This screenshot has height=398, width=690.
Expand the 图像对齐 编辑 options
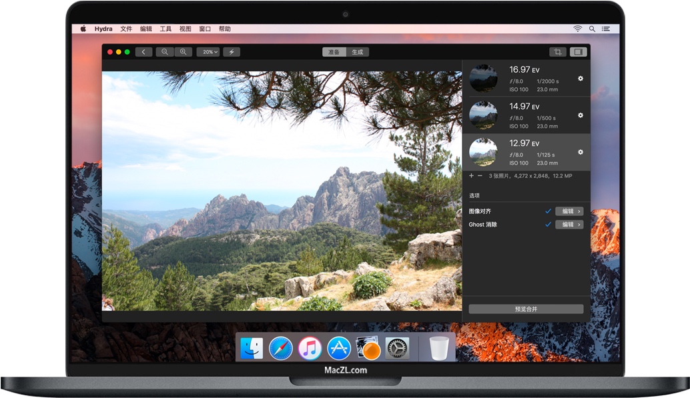point(569,210)
